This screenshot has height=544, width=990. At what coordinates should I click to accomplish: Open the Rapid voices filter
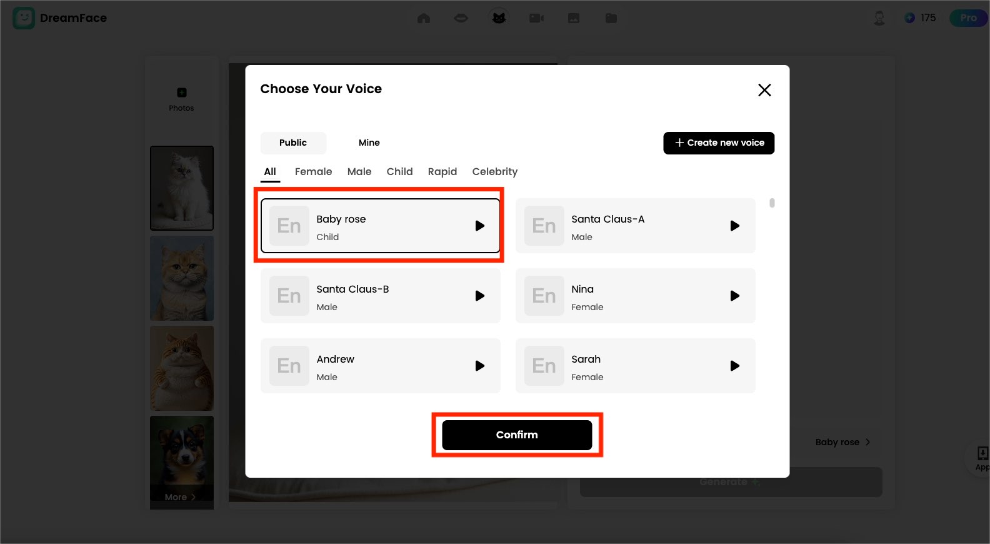click(442, 171)
